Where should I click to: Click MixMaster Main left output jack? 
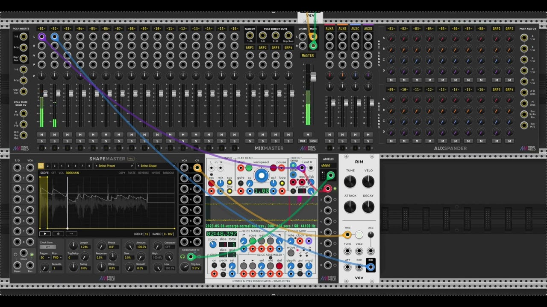click(x=313, y=37)
